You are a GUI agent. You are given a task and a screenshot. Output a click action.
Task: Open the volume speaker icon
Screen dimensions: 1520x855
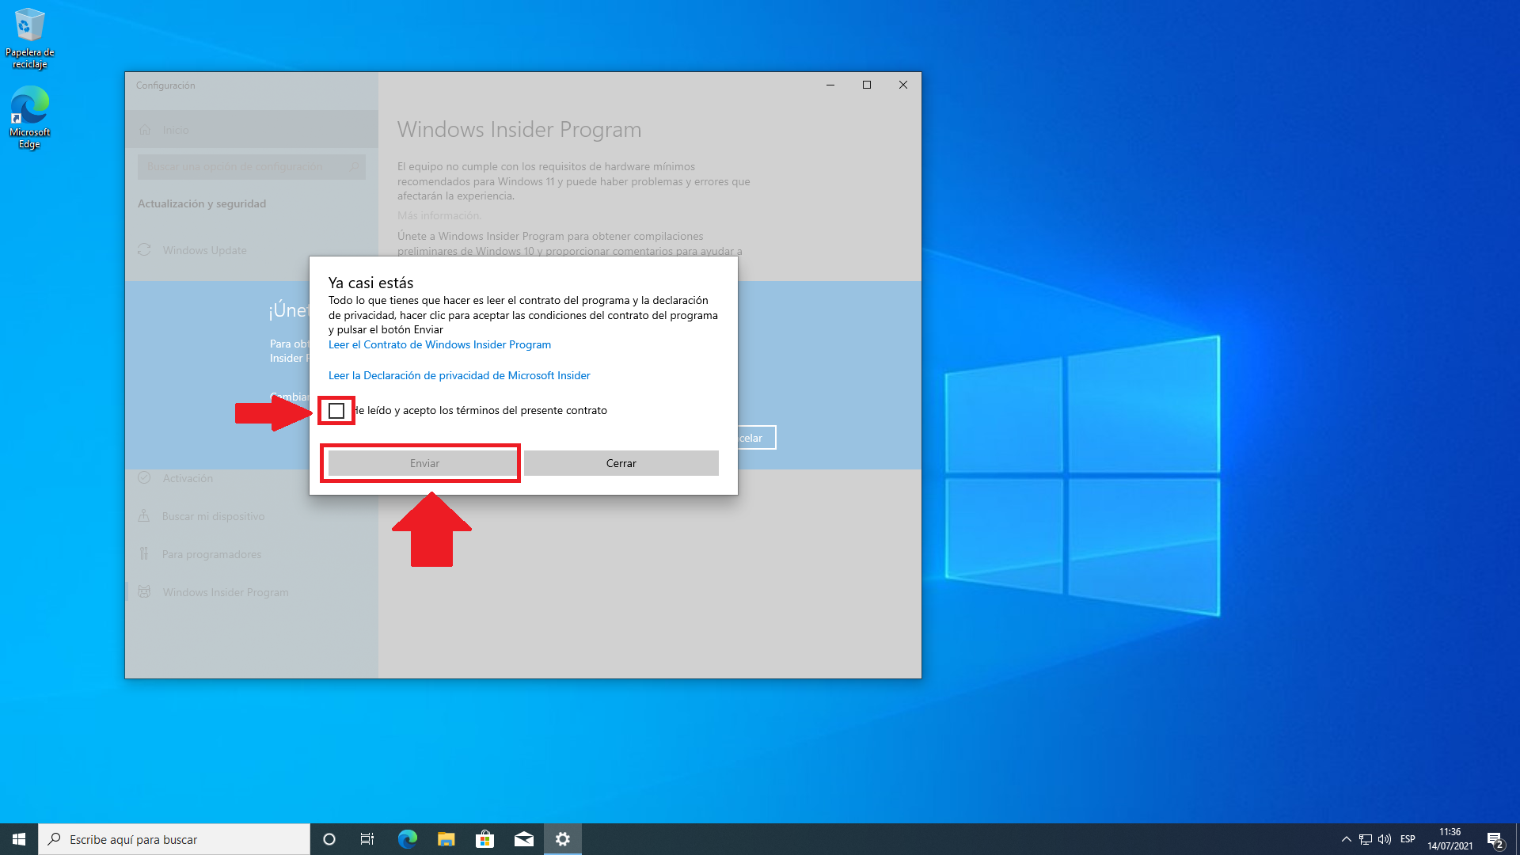(1385, 839)
